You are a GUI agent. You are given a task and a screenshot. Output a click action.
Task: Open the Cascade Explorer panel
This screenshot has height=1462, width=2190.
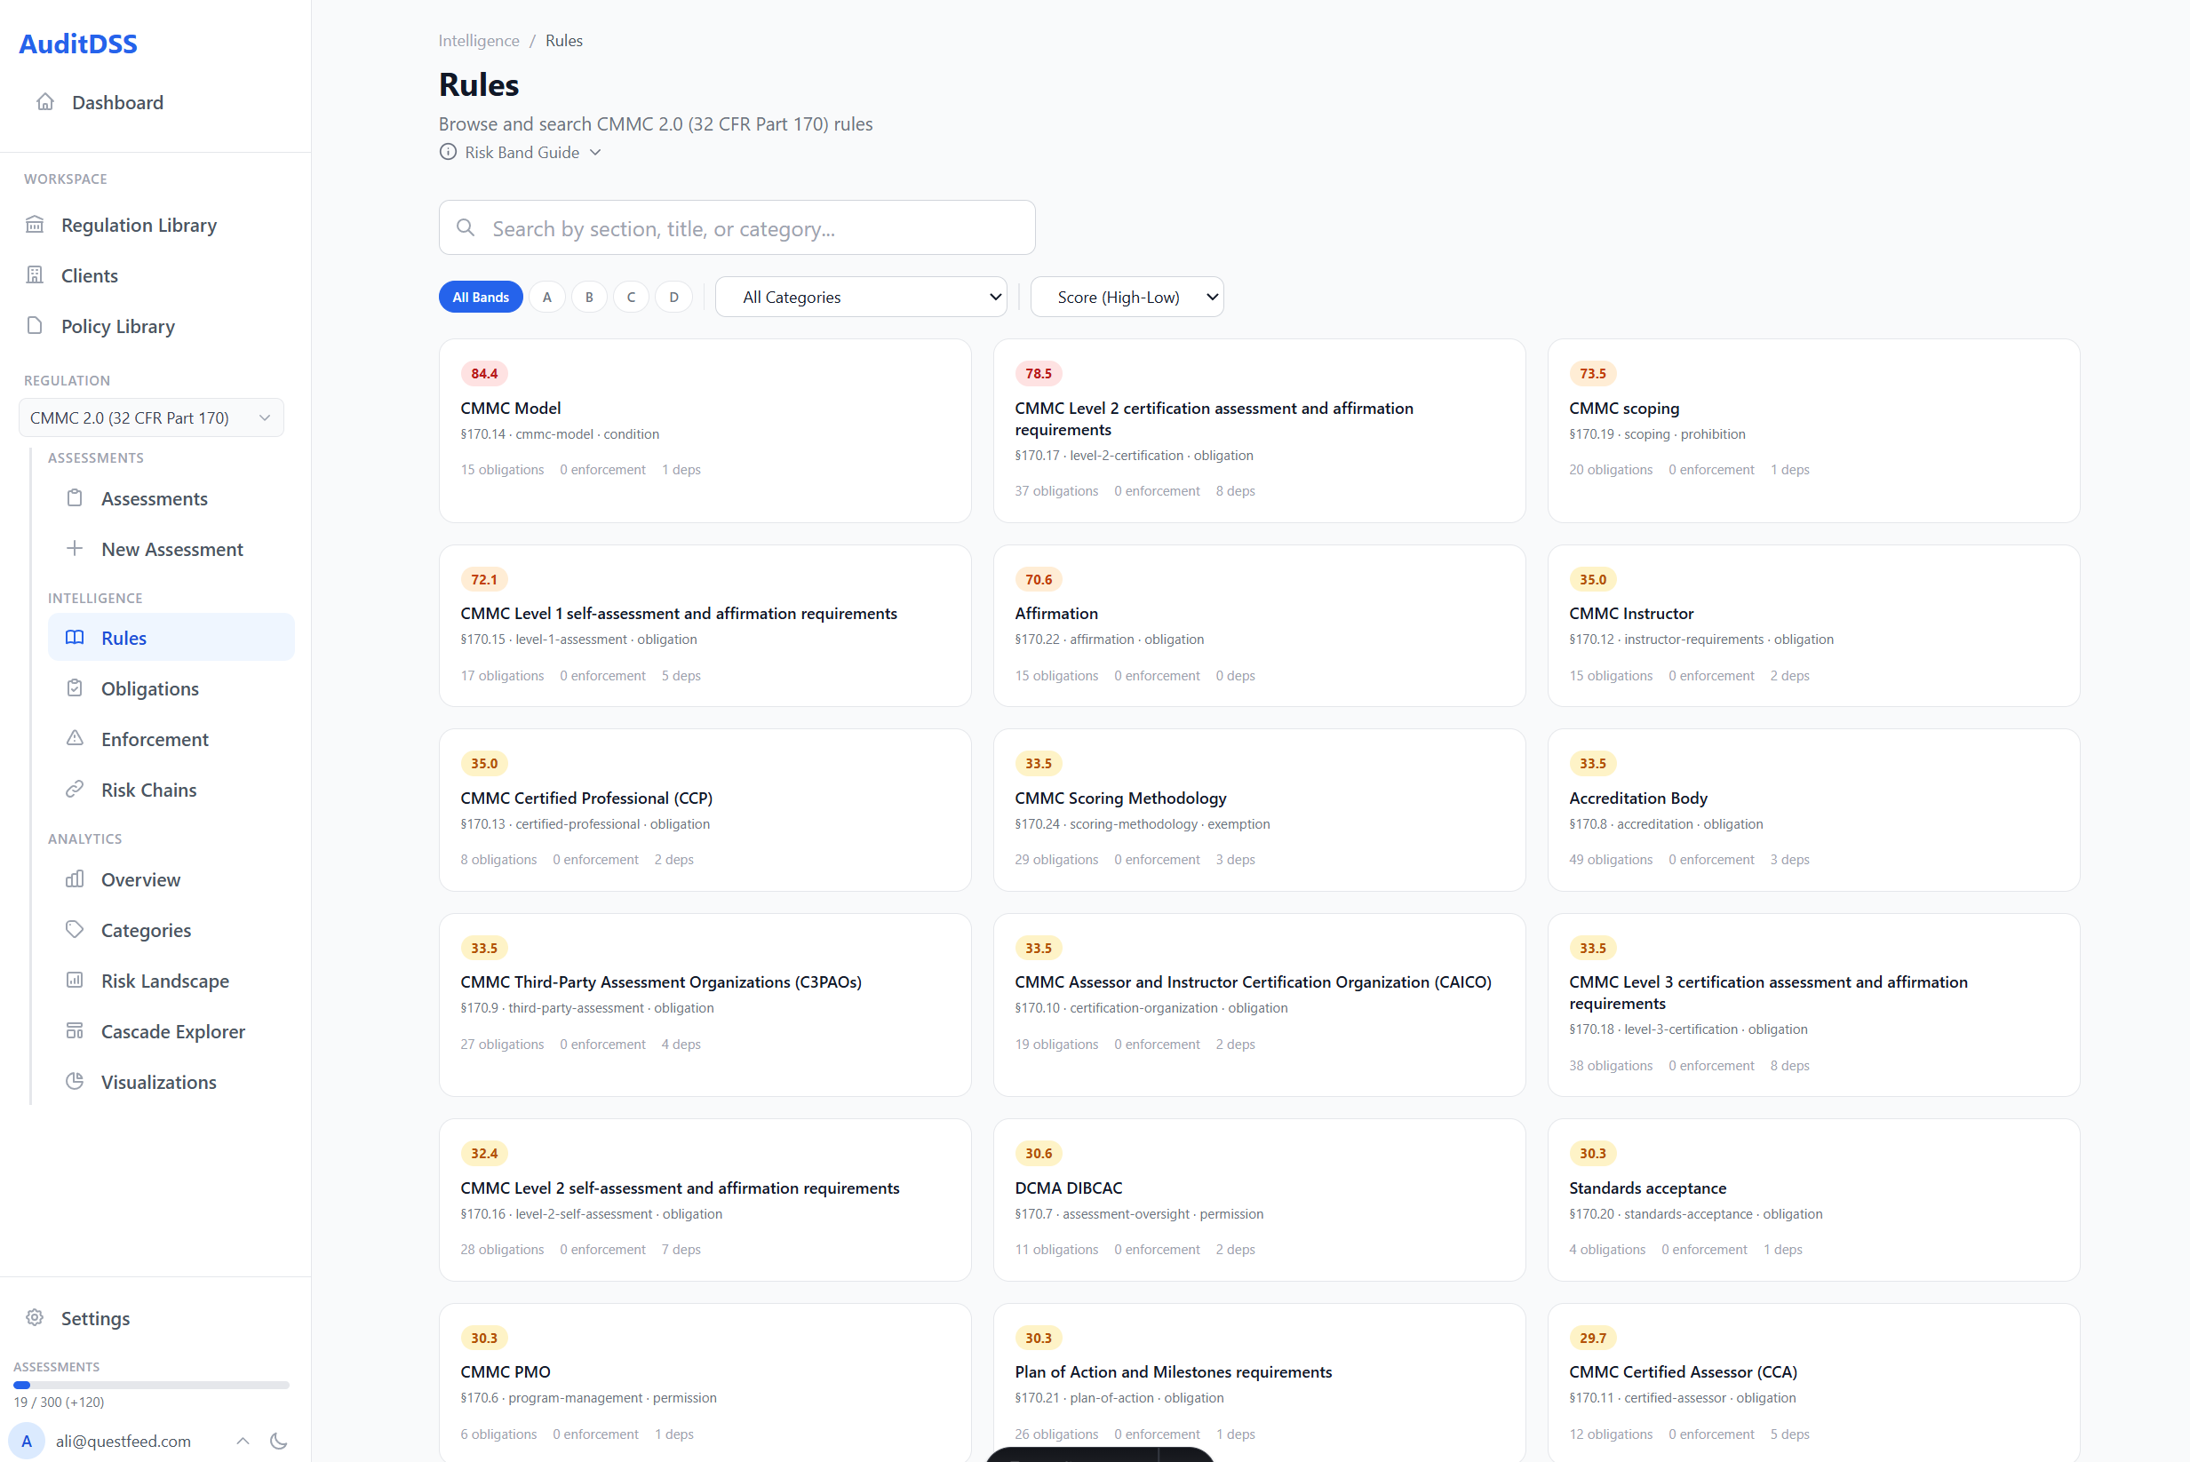[172, 1031]
